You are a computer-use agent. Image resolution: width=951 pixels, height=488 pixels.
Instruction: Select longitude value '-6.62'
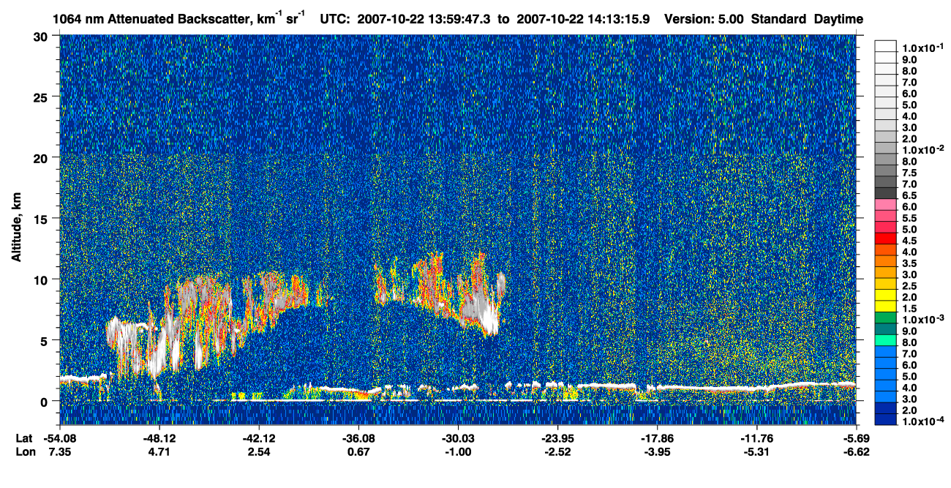point(857,451)
